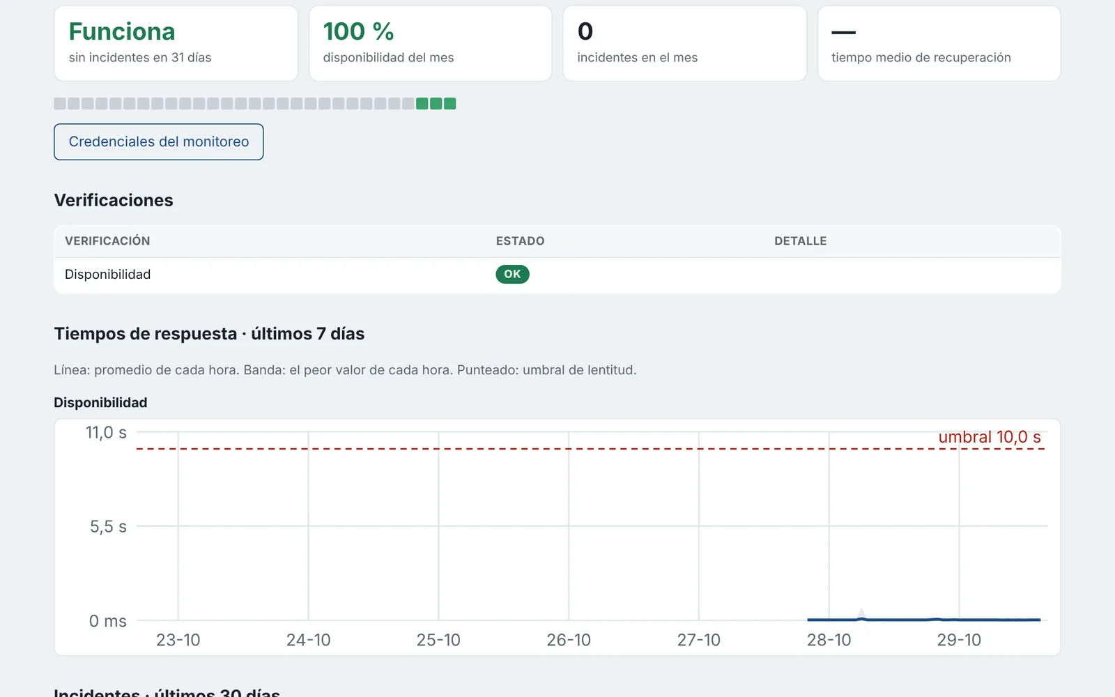This screenshot has height=697, width=1115.
Task: Click the 'Verificaciones' section heading
Action: click(114, 200)
